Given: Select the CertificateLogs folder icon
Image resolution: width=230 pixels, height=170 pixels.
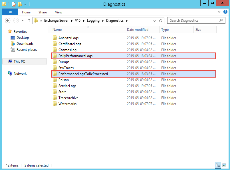Looking at the screenshot, I should pyautogui.click(x=55, y=44).
